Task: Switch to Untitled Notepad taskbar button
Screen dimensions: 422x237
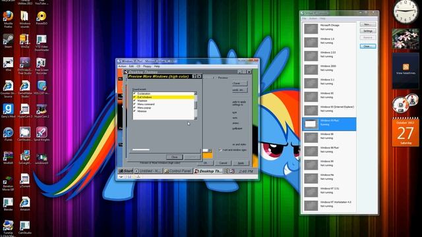Action: coord(148,171)
